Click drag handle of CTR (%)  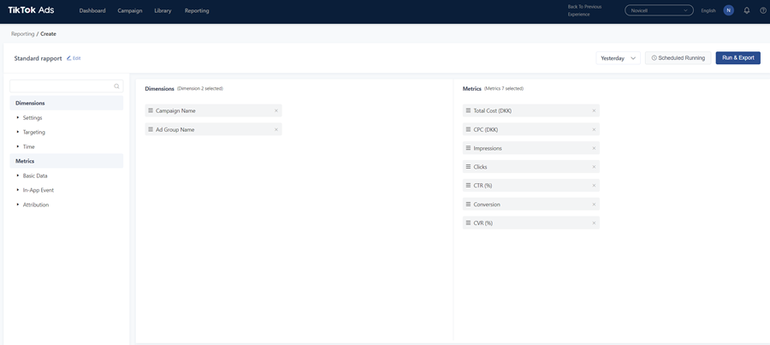point(469,185)
